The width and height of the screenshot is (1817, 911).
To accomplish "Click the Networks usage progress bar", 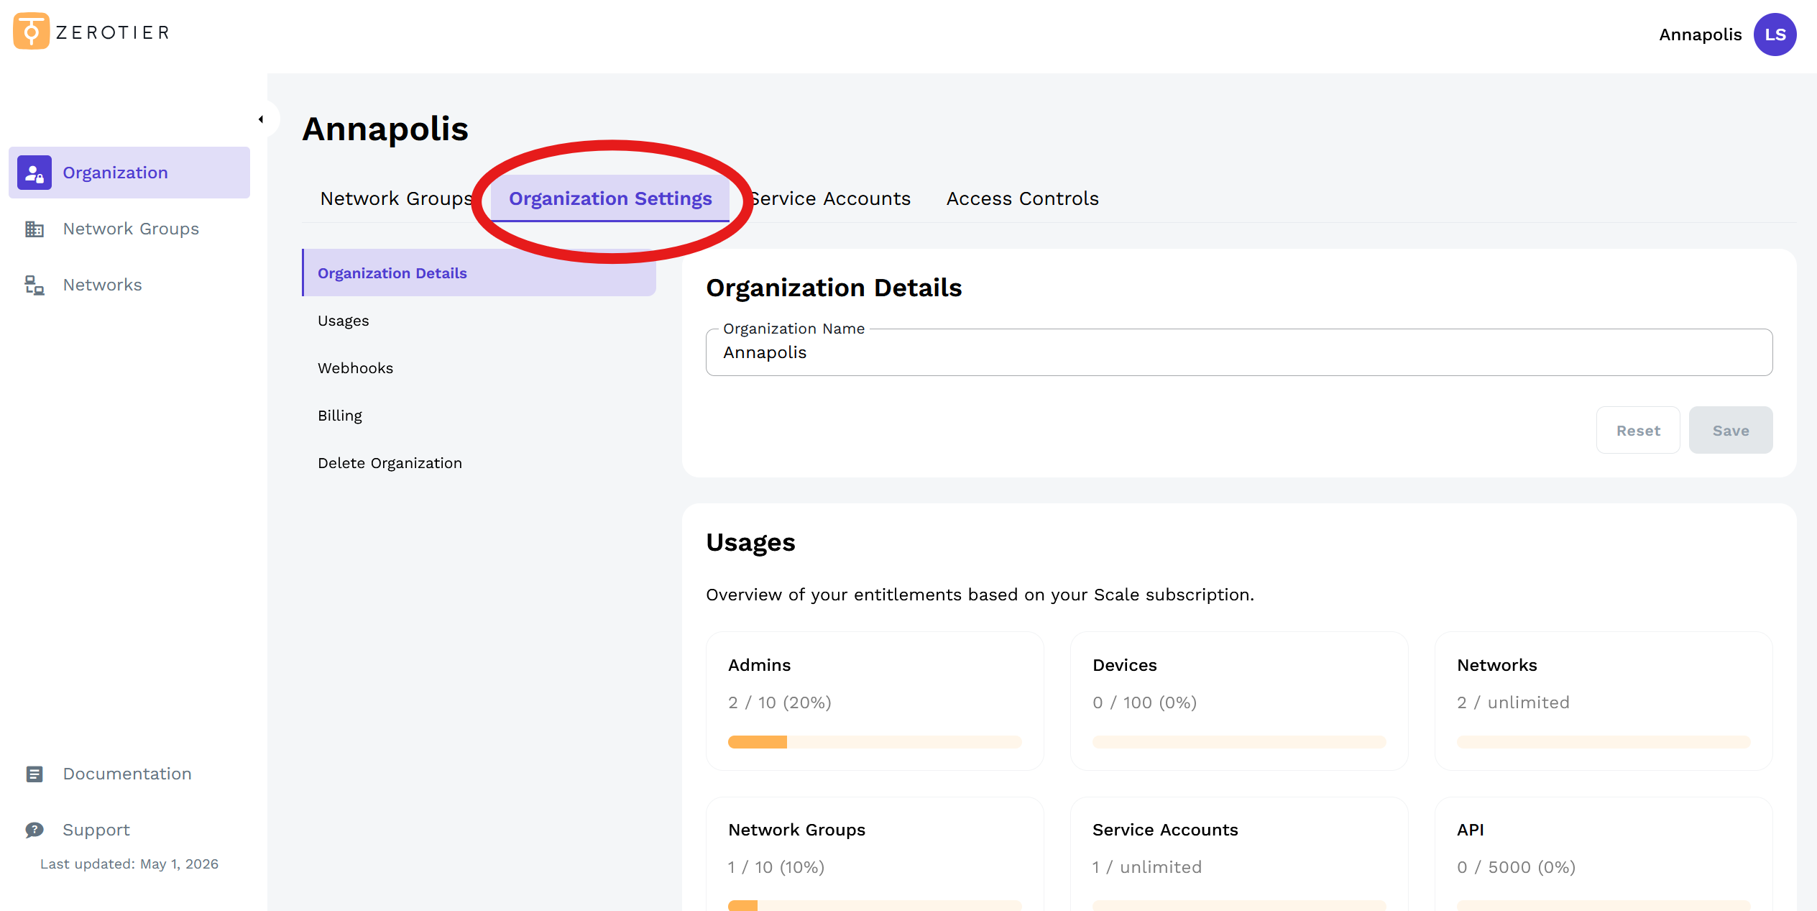I will [1604, 742].
